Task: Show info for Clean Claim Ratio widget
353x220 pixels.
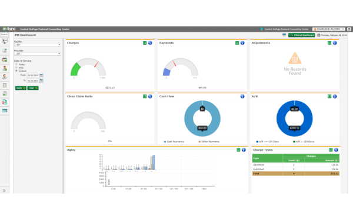Action: [x=150, y=96]
